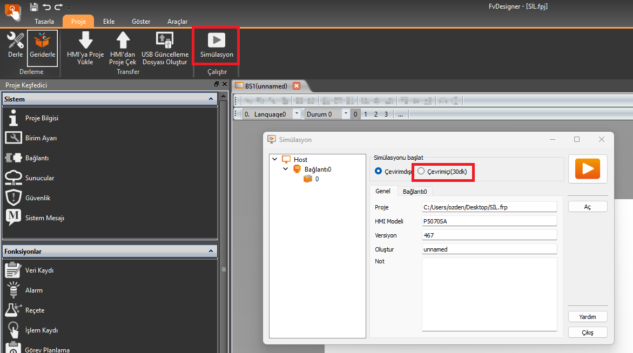Open Veri Kaydı in Fonksiyonlar
The width and height of the screenshot is (633, 353).
pyautogui.click(x=39, y=270)
